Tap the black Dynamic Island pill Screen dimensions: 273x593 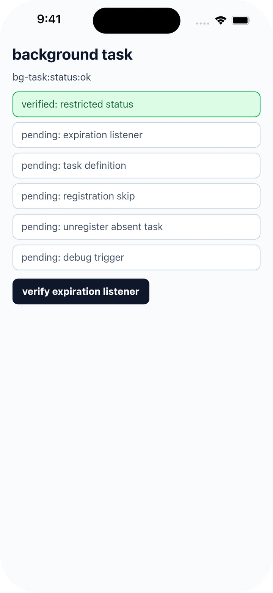pos(136,21)
